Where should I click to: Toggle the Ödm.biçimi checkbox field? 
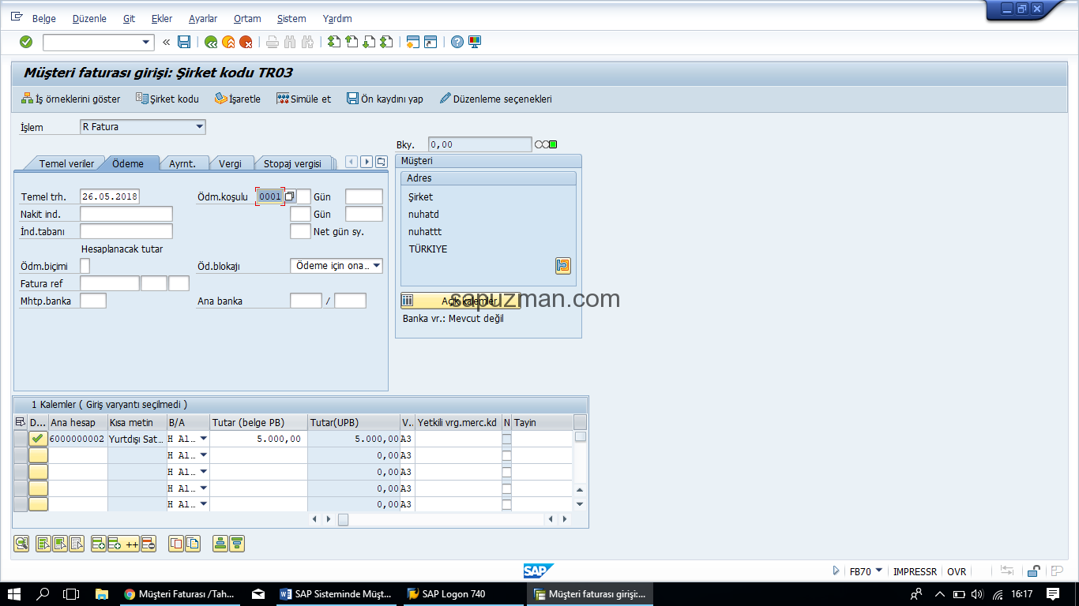[x=85, y=266]
